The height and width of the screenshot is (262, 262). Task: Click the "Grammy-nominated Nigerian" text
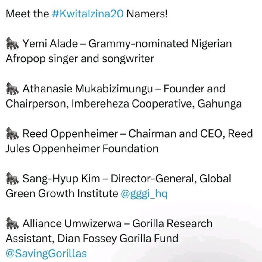click(x=160, y=44)
